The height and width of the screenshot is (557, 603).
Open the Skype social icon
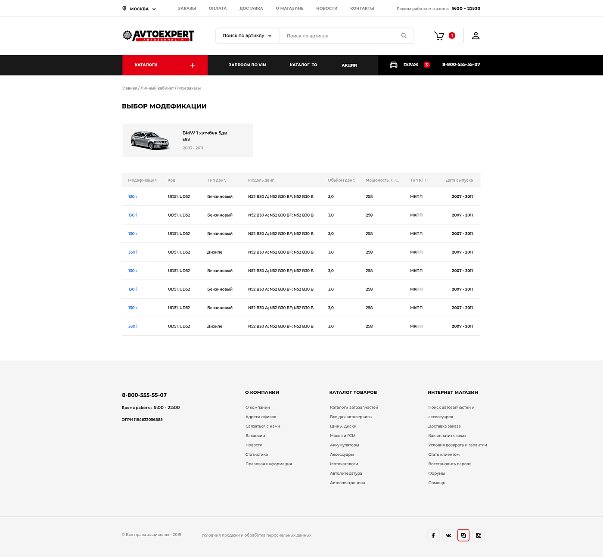[x=463, y=535]
